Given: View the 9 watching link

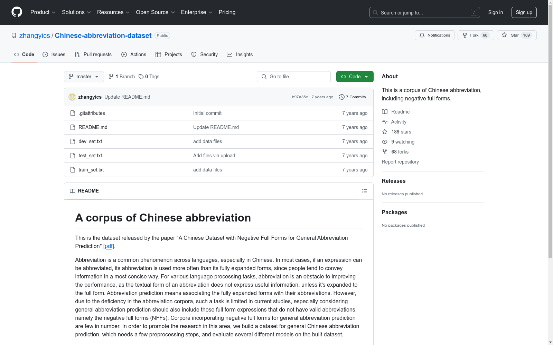Looking at the screenshot, I should point(398,142).
